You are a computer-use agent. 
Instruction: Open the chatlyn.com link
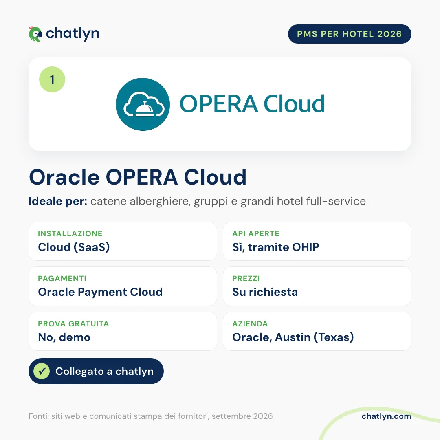(x=386, y=416)
